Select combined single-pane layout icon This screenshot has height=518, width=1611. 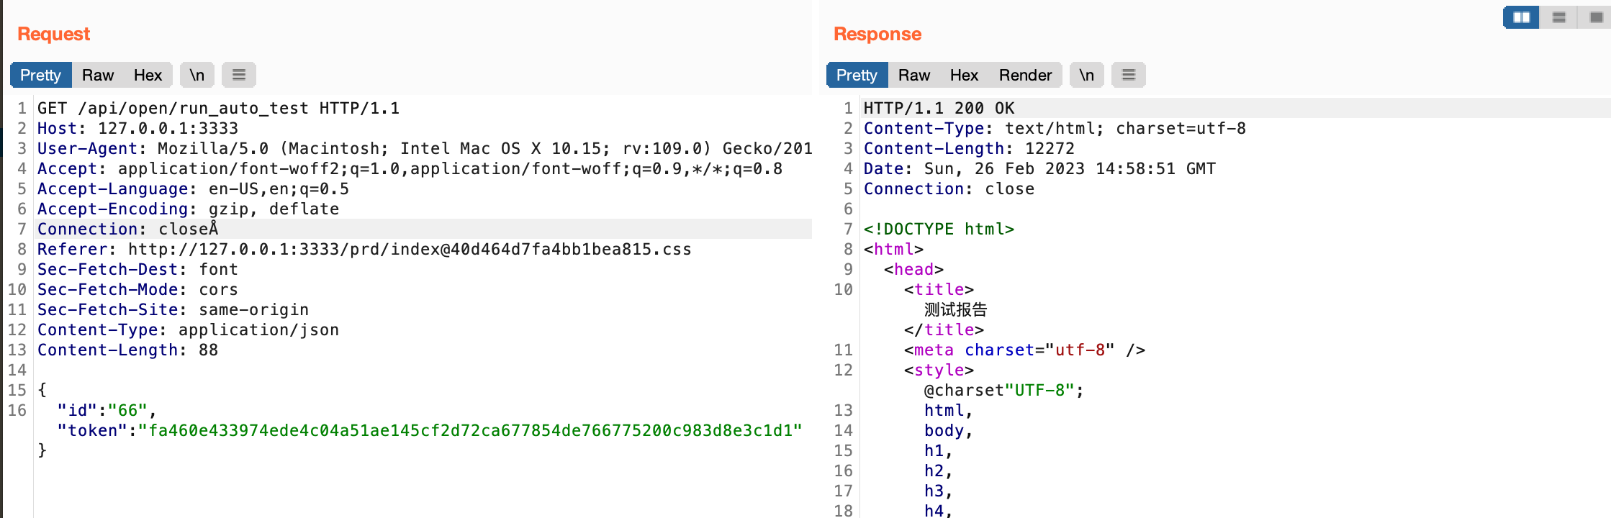click(1595, 17)
